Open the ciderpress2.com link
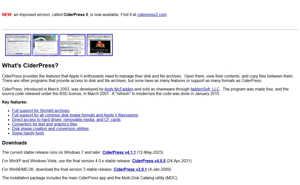Viewport: 300px width, 185px height. click(152, 14)
